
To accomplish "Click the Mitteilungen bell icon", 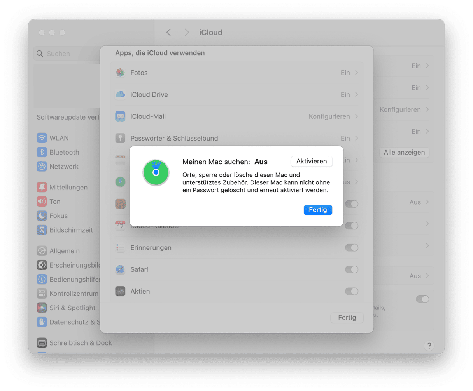I will 42,187.
